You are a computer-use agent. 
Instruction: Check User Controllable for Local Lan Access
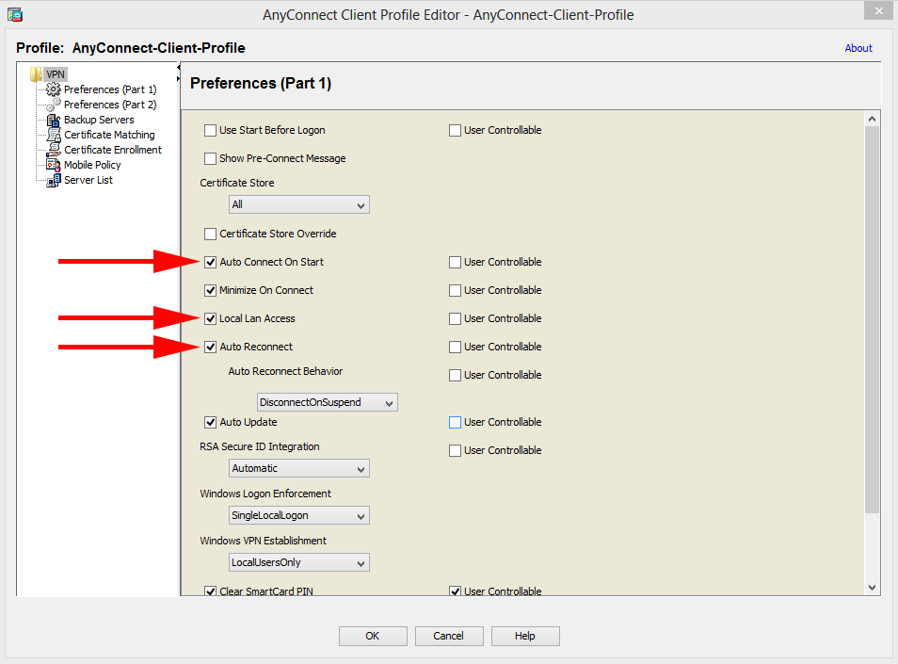pyautogui.click(x=455, y=318)
